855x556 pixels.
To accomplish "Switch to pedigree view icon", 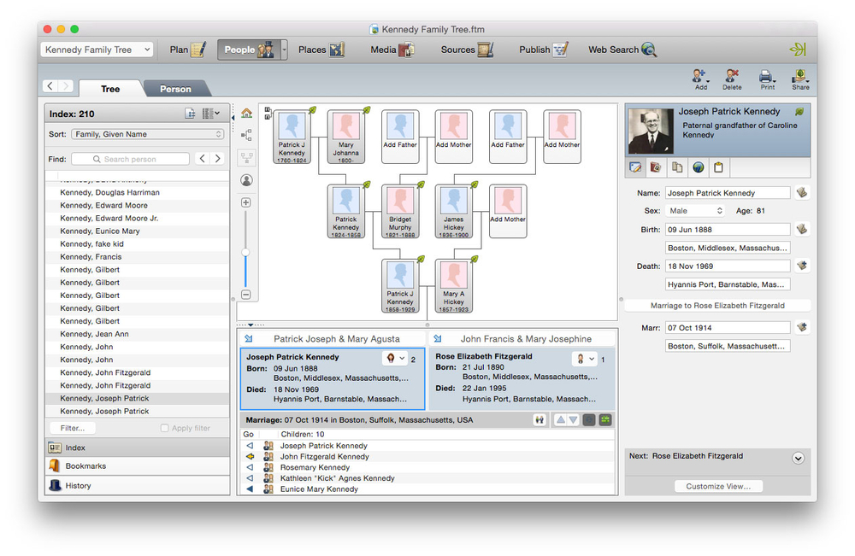I will [246, 135].
